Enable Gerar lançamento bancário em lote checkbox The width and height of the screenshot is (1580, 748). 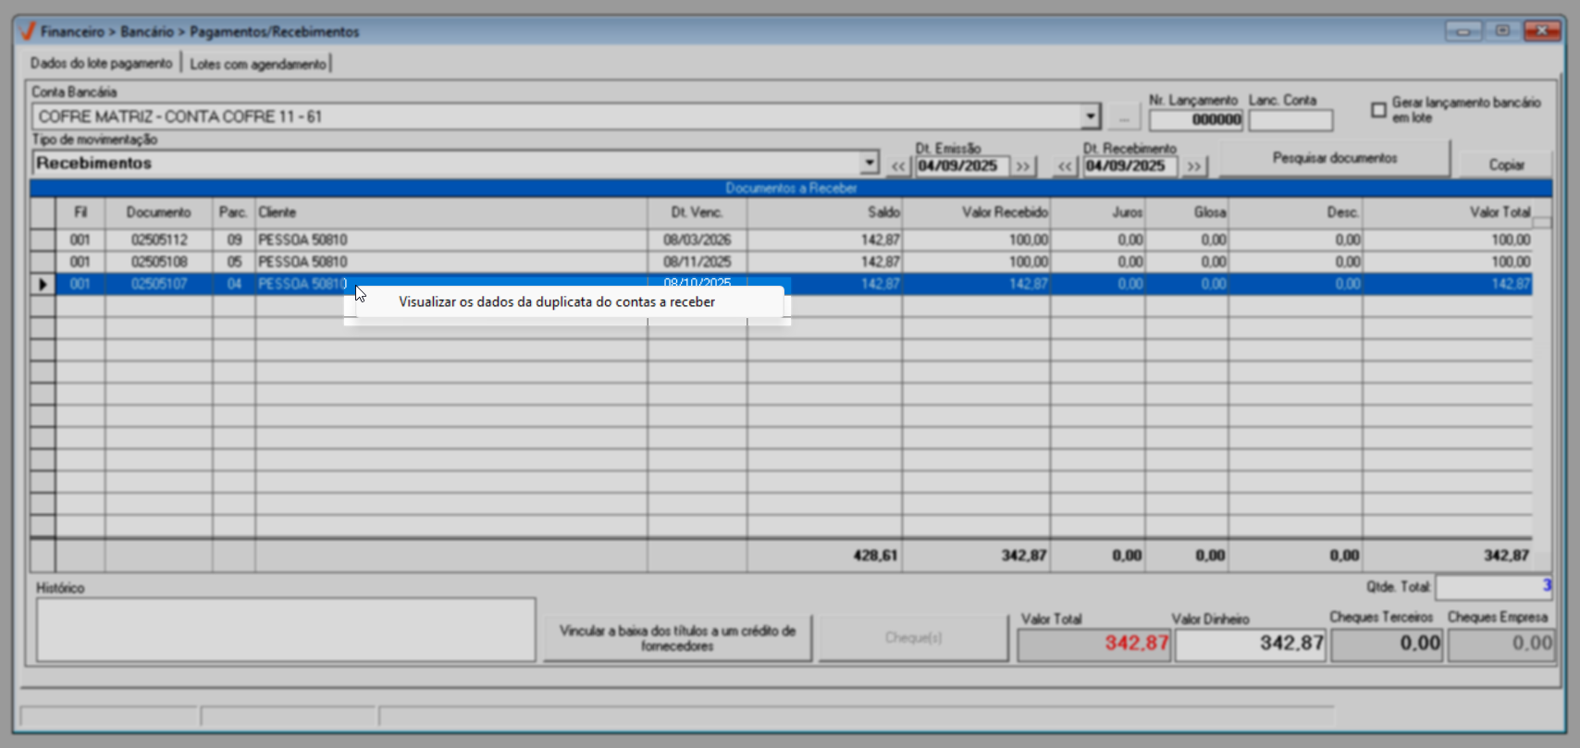1378,110
